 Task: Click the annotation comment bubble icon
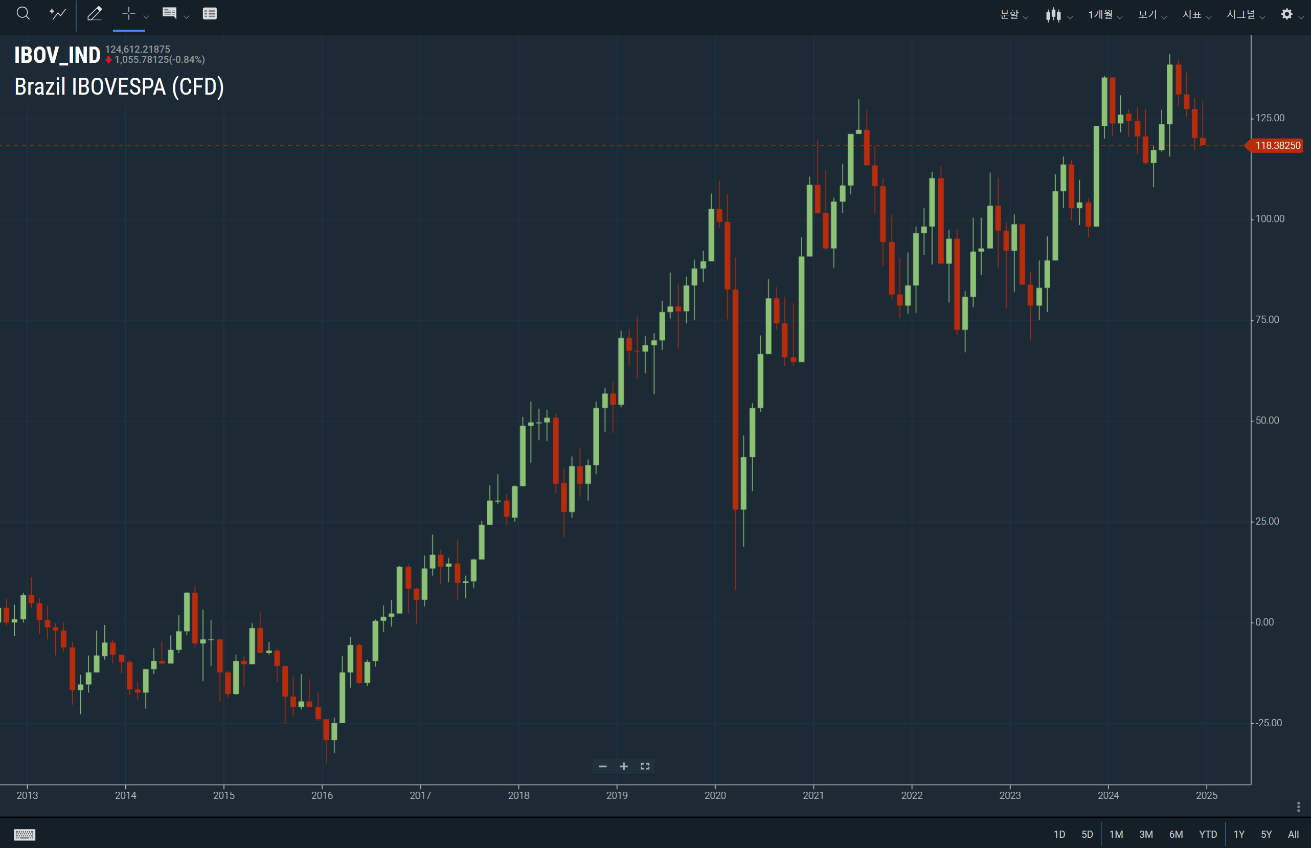170,14
